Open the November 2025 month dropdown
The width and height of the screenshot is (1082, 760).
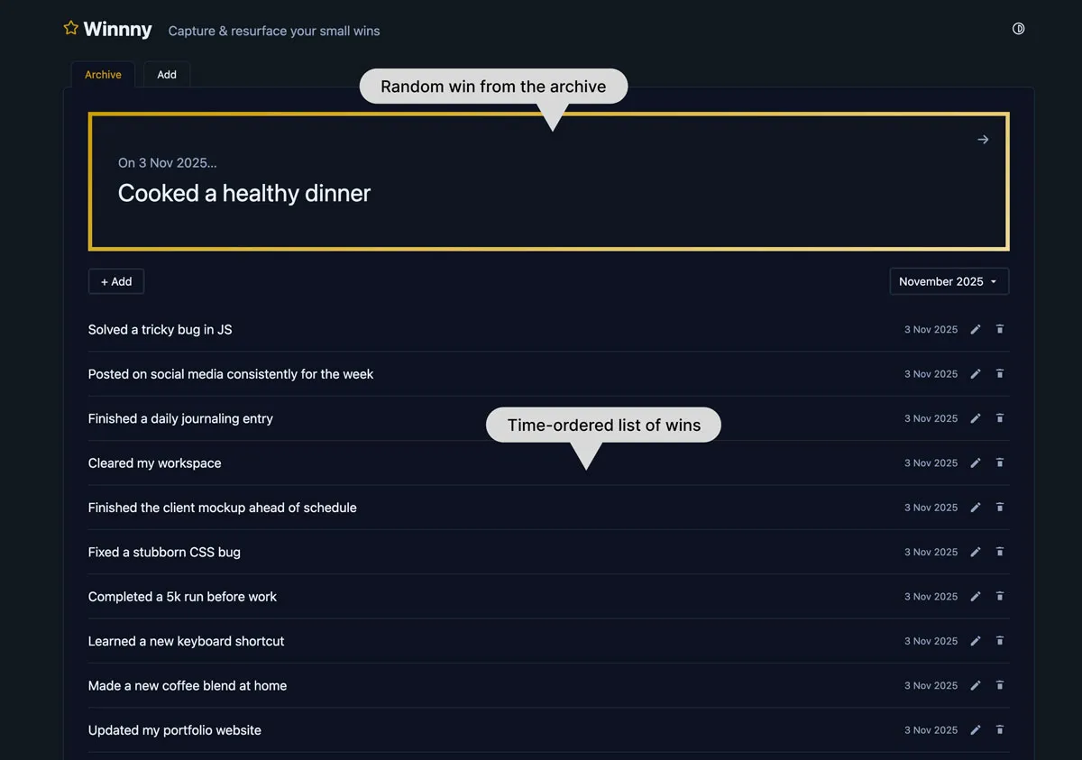(949, 281)
